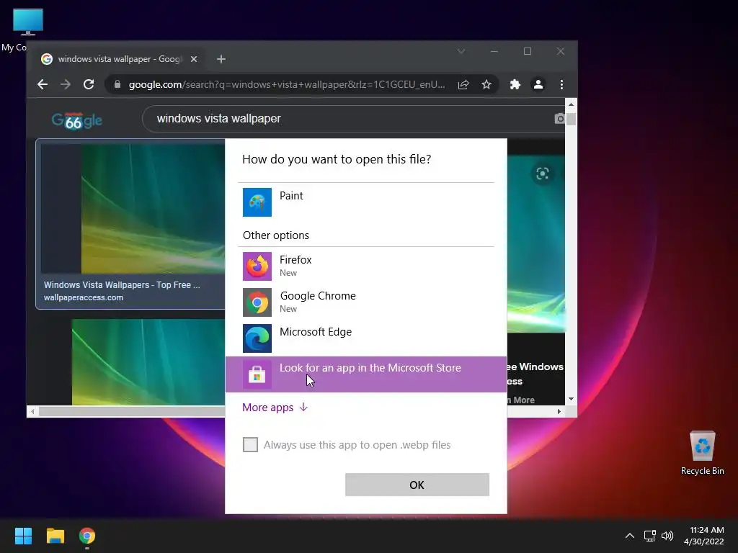Click the search by image camera icon

click(x=559, y=119)
